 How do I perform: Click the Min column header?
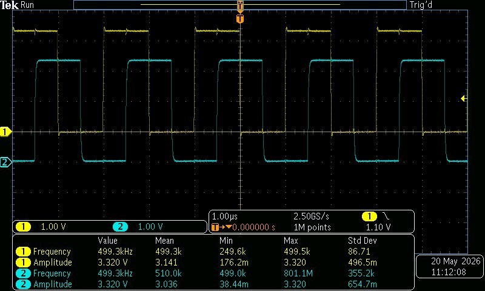(226, 241)
